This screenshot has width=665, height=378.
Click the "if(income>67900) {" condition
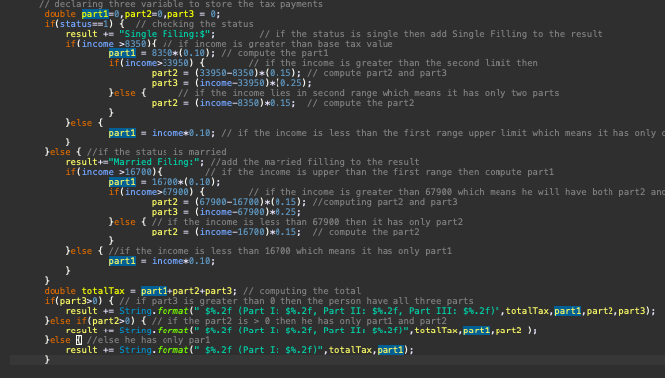157,192
